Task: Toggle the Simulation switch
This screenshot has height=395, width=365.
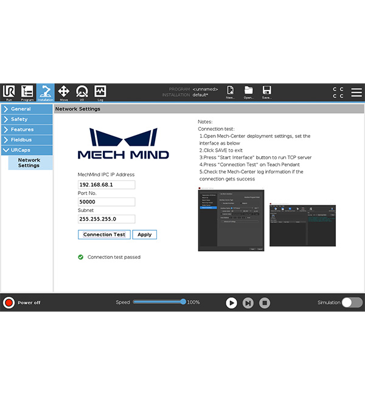Action: click(x=352, y=303)
